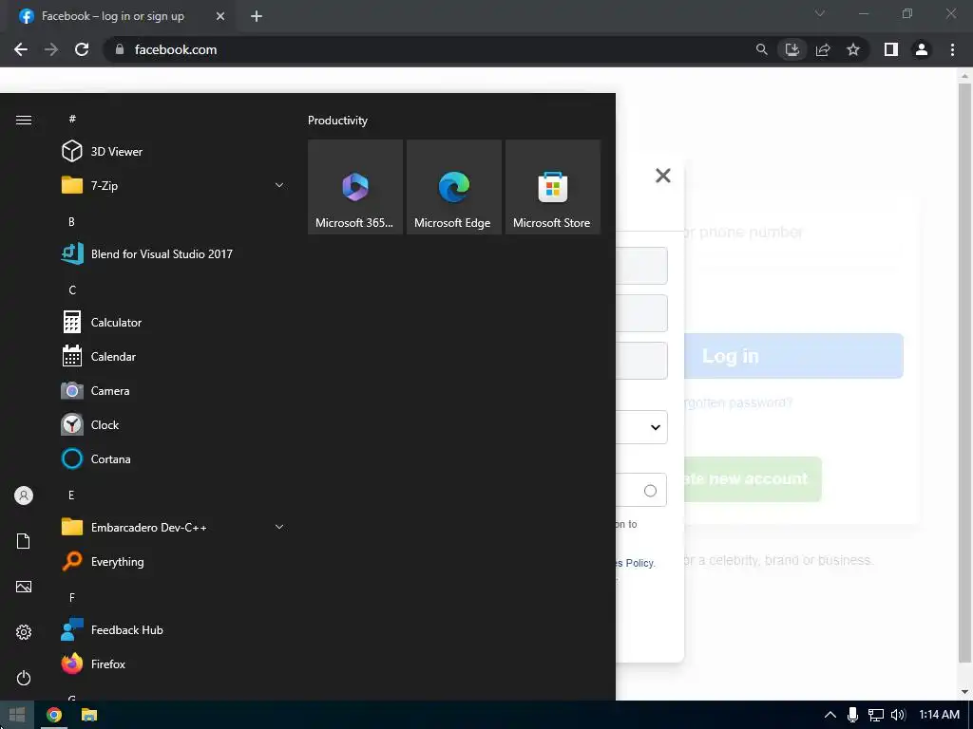Screen dimensions: 973x729
Task: Open a new Chrome tab
Action: pos(257,17)
